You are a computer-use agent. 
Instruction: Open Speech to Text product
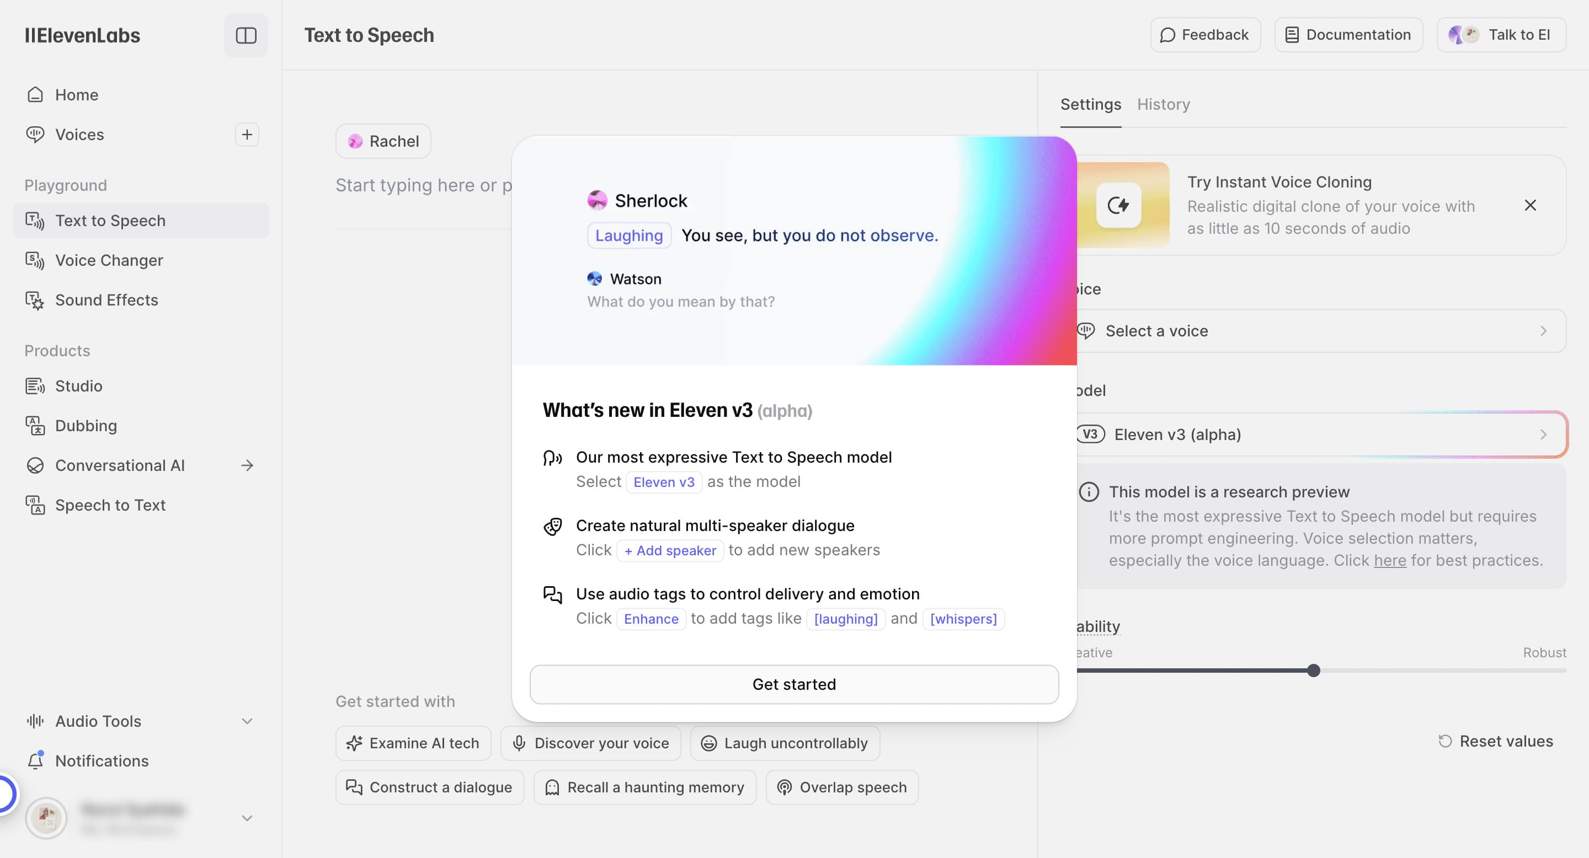110,506
